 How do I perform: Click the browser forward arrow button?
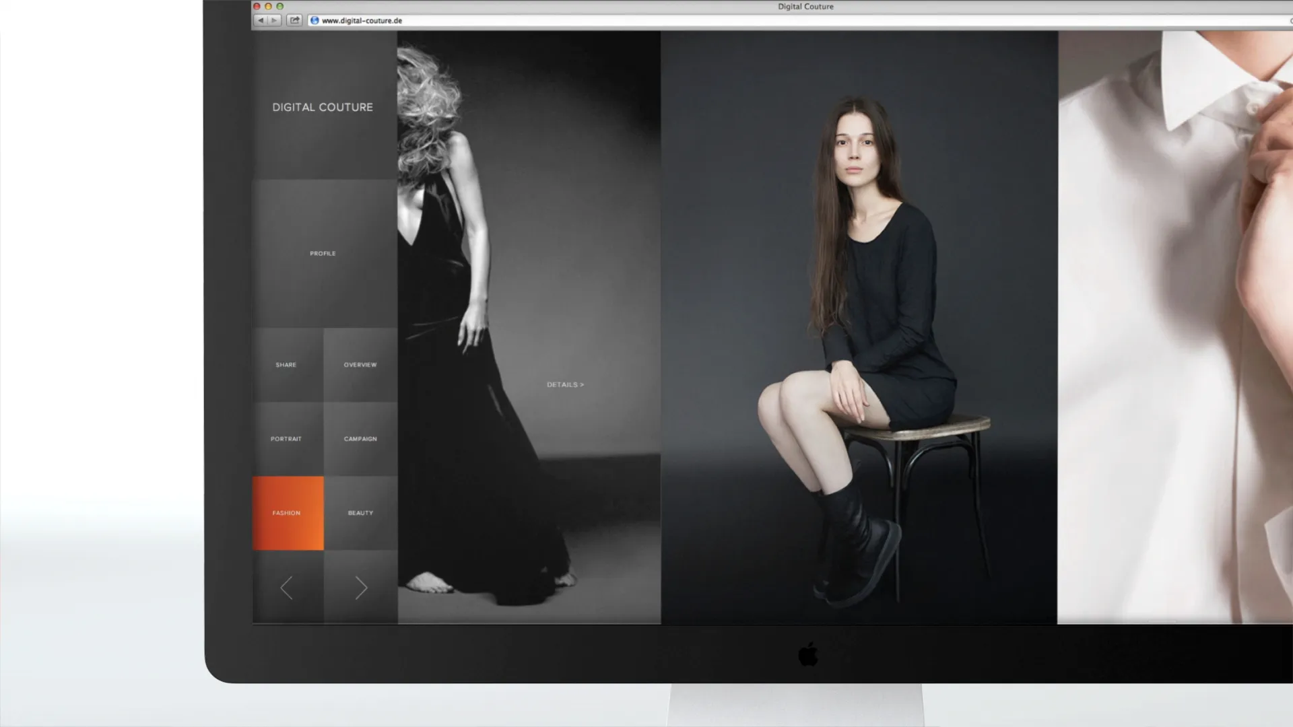tap(274, 20)
